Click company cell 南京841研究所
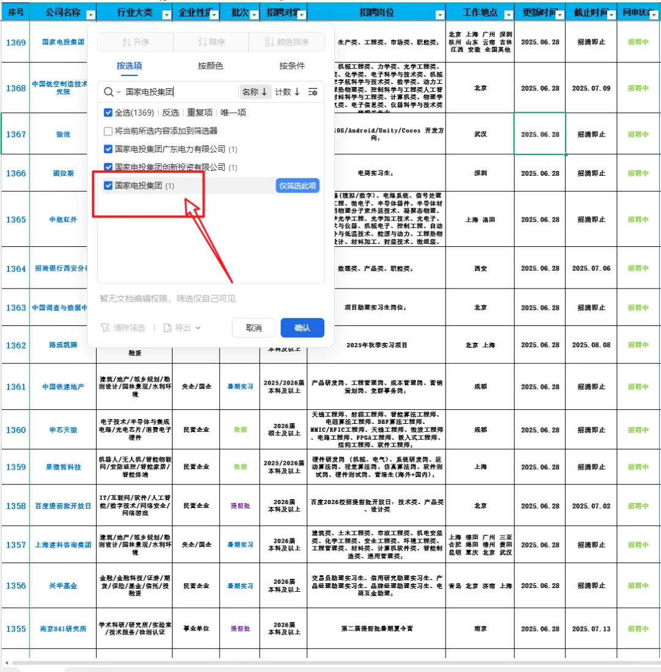Screen dimensions: 661x672 point(63,629)
